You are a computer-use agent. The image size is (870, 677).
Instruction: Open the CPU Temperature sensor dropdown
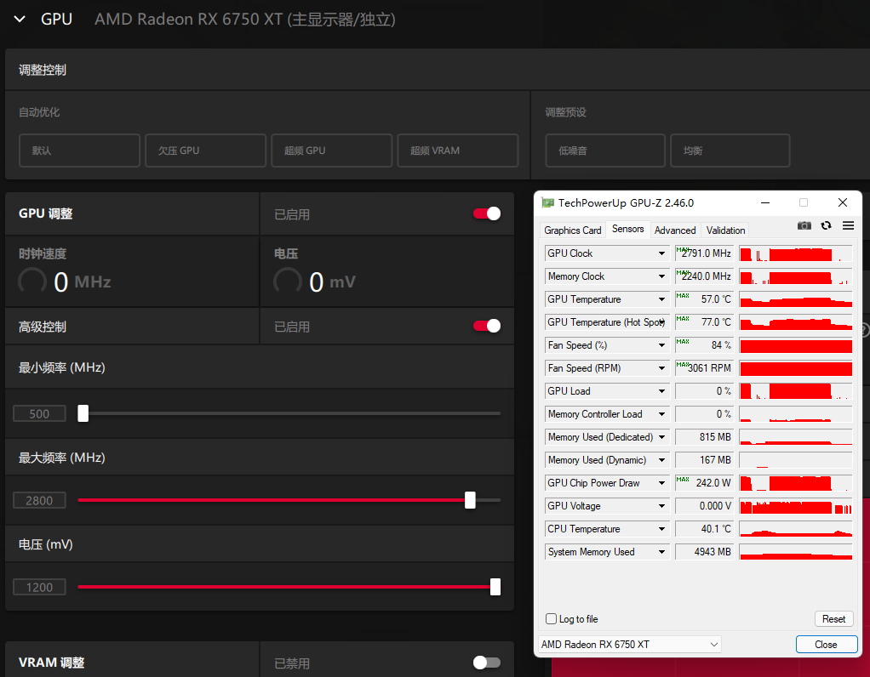pyautogui.click(x=662, y=530)
